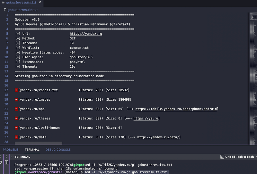This screenshot has width=257, height=174.
Task: Click line number 14 in the gutter
Action: click(6, 76)
